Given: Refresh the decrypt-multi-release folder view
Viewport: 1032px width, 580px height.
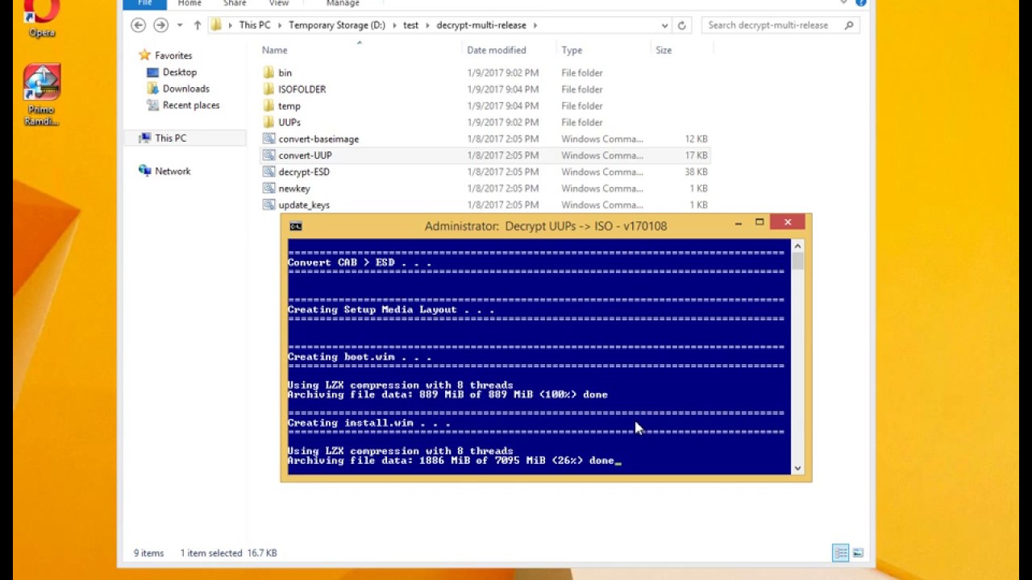Looking at the screenshot, I should click(681, 25).
